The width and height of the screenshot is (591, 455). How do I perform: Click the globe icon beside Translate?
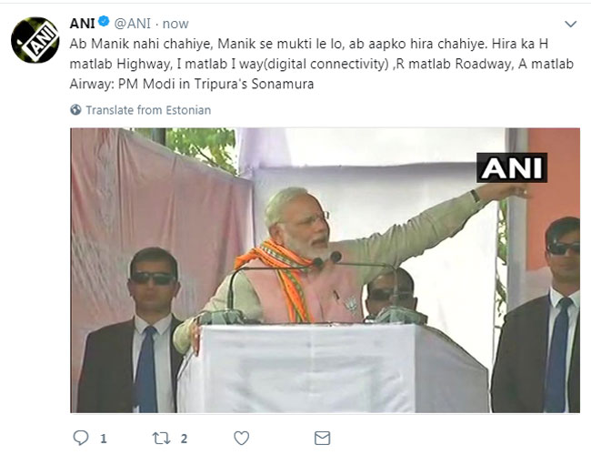75,110
